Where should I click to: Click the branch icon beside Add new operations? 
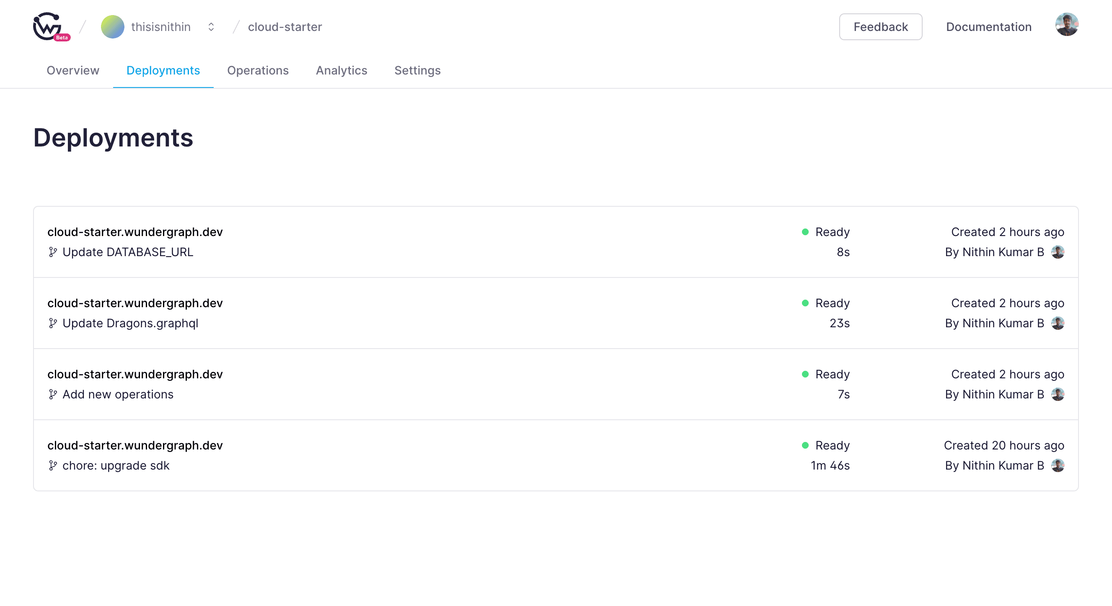tap(53, 394)
